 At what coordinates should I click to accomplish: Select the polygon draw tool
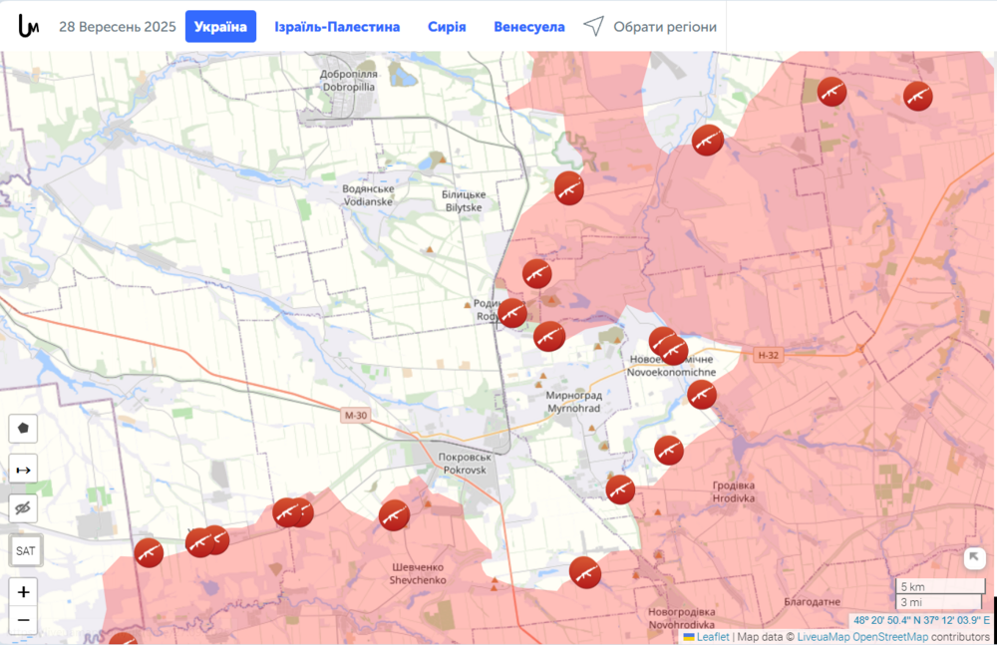24,428
